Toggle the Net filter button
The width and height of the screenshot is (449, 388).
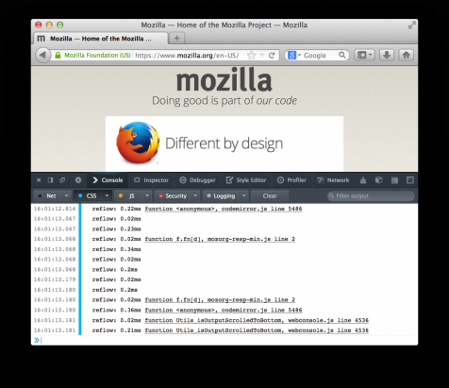tap(48, 195)
